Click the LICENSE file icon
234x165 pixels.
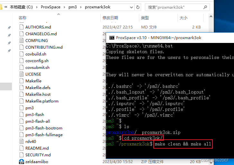click(22, 74)
